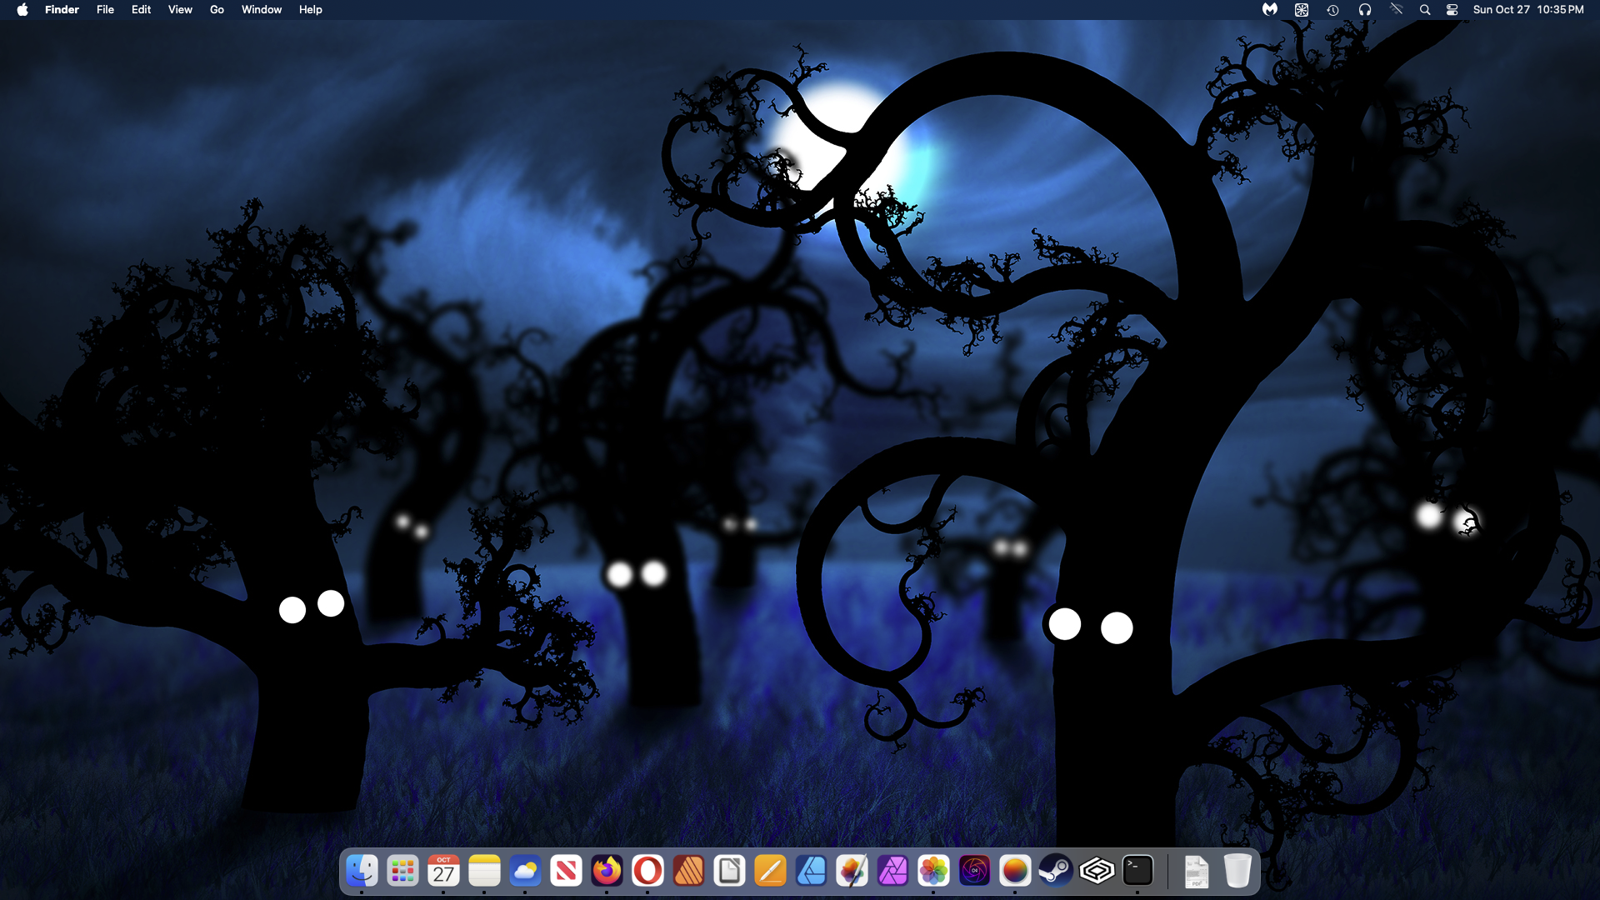Open LibreOffice from the Dock
Screen dimensions: 1600x900
tap(729, 871)
